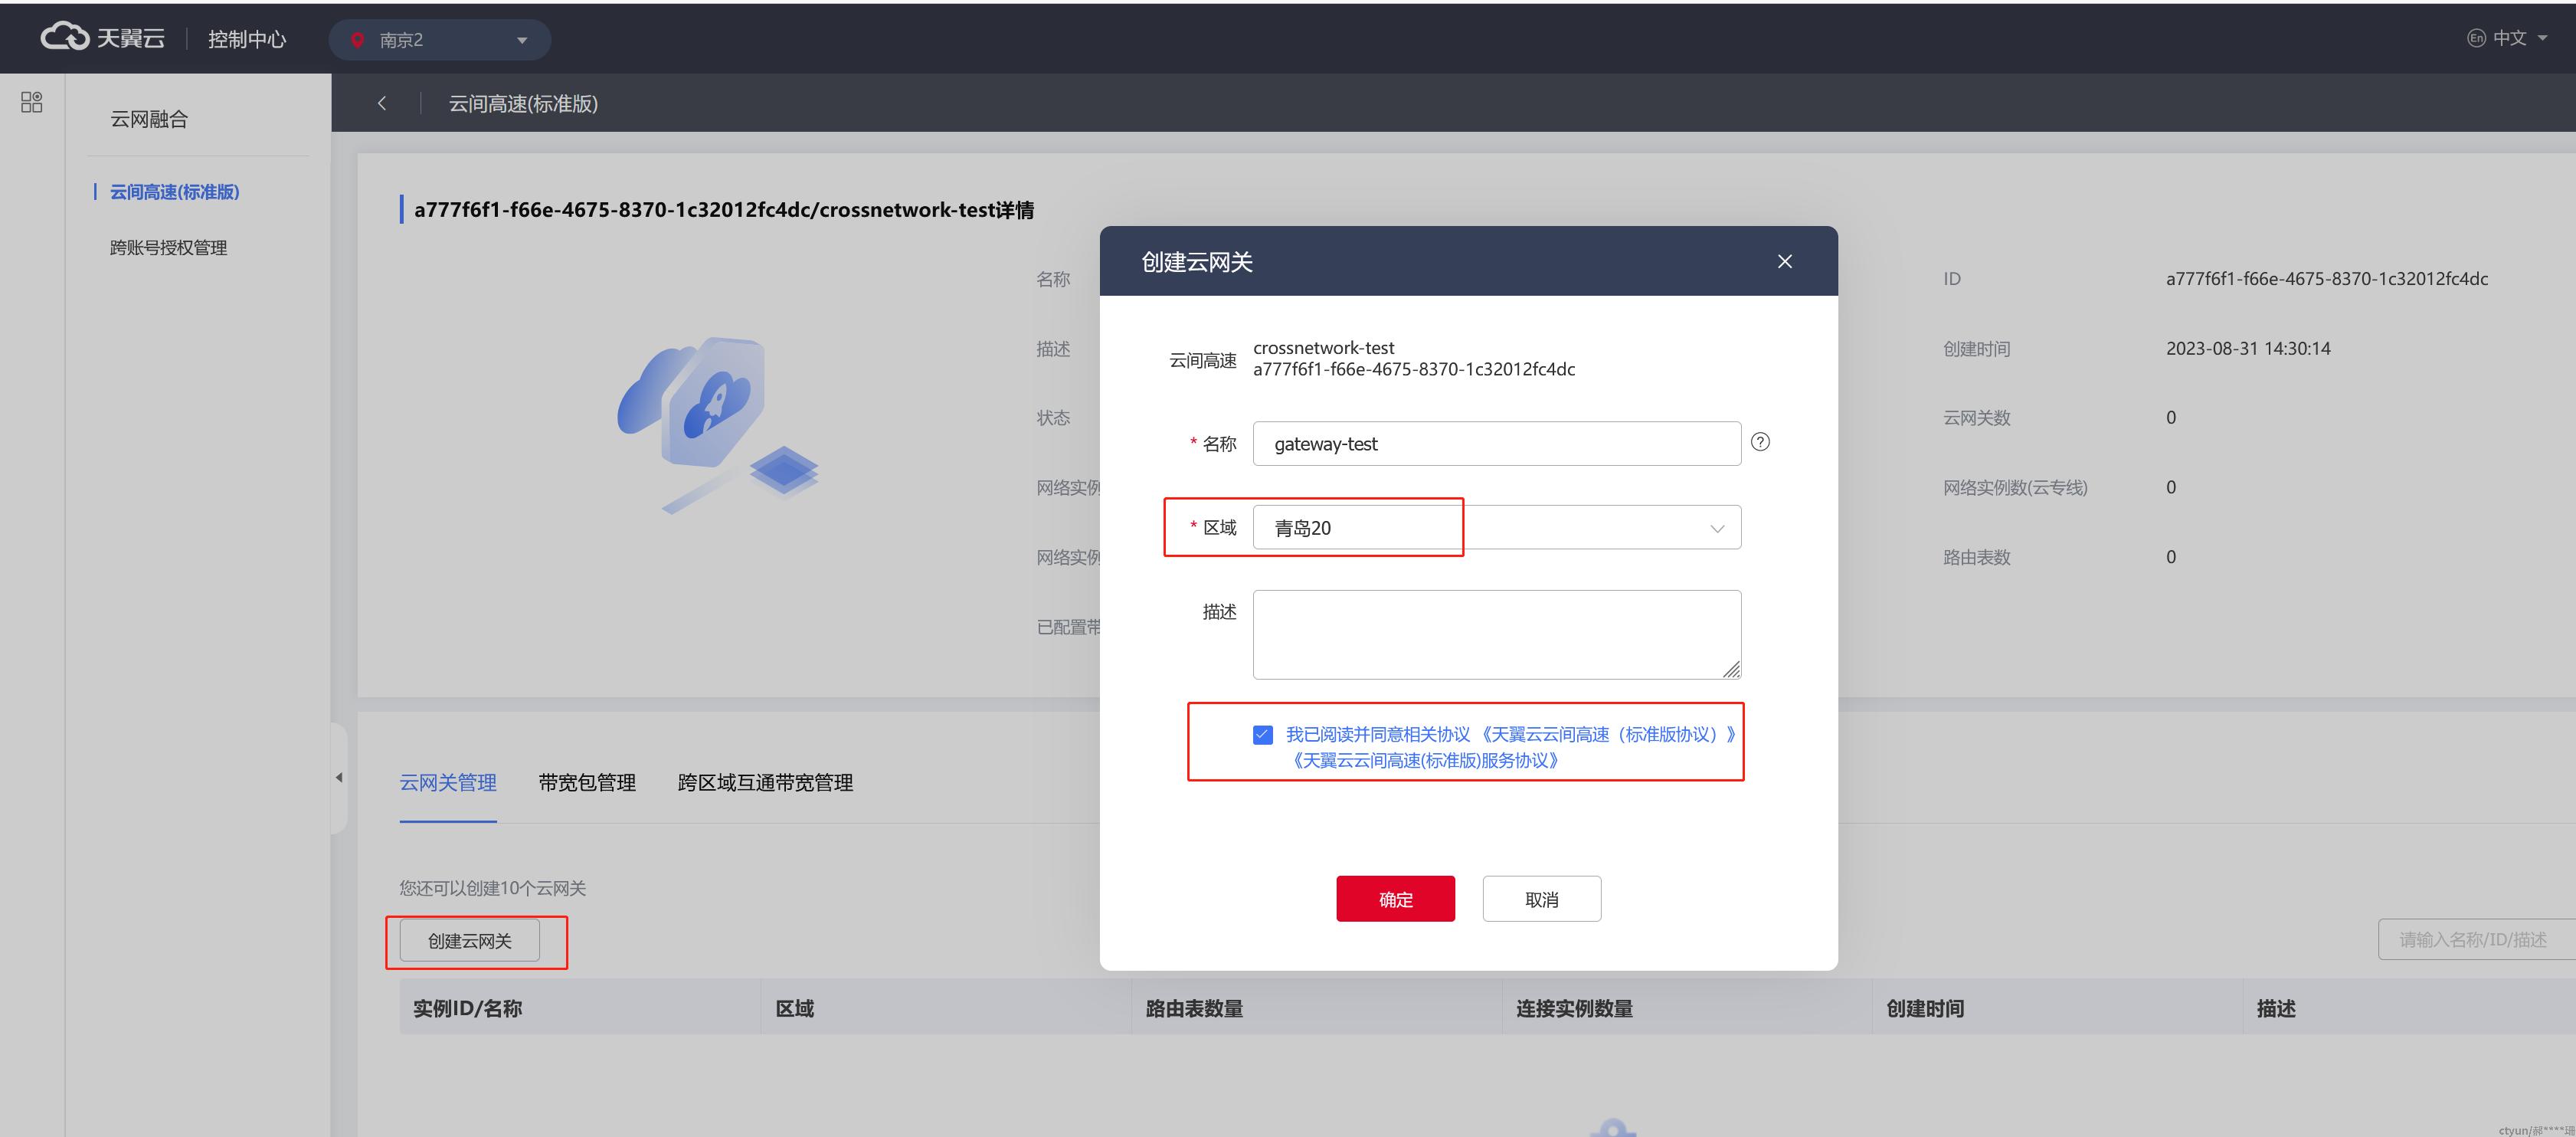Screen dimensions: 2576x1137
Task: Click the 您还可以创建10个云网关 hint text
Action: 493,888
